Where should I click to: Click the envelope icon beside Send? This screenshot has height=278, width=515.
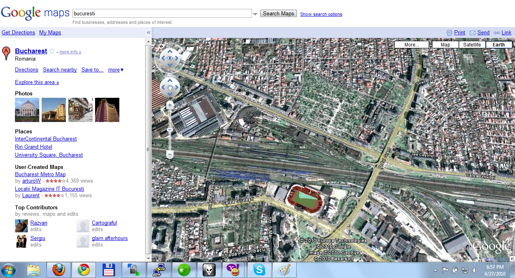point(473,33)
